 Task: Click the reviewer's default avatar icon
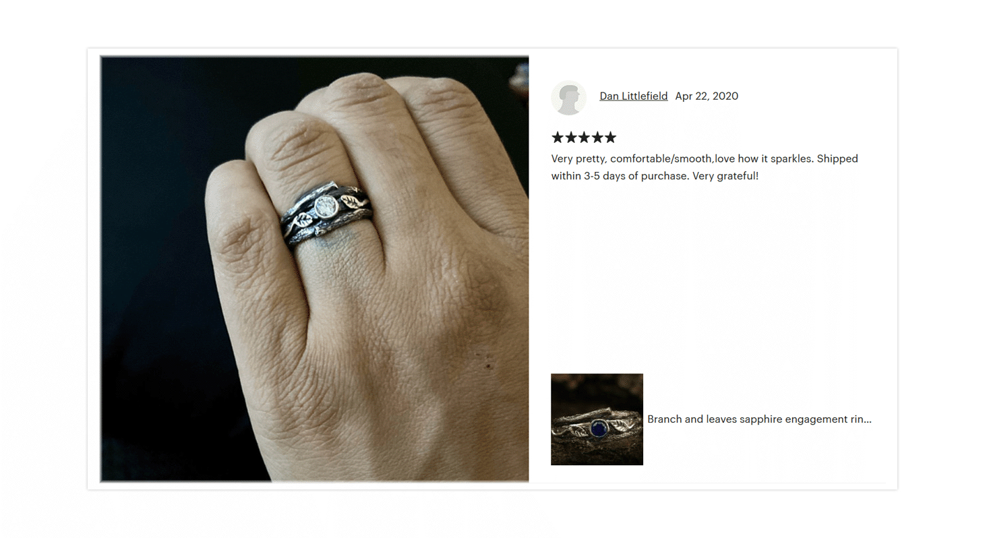tap(568, 98)
